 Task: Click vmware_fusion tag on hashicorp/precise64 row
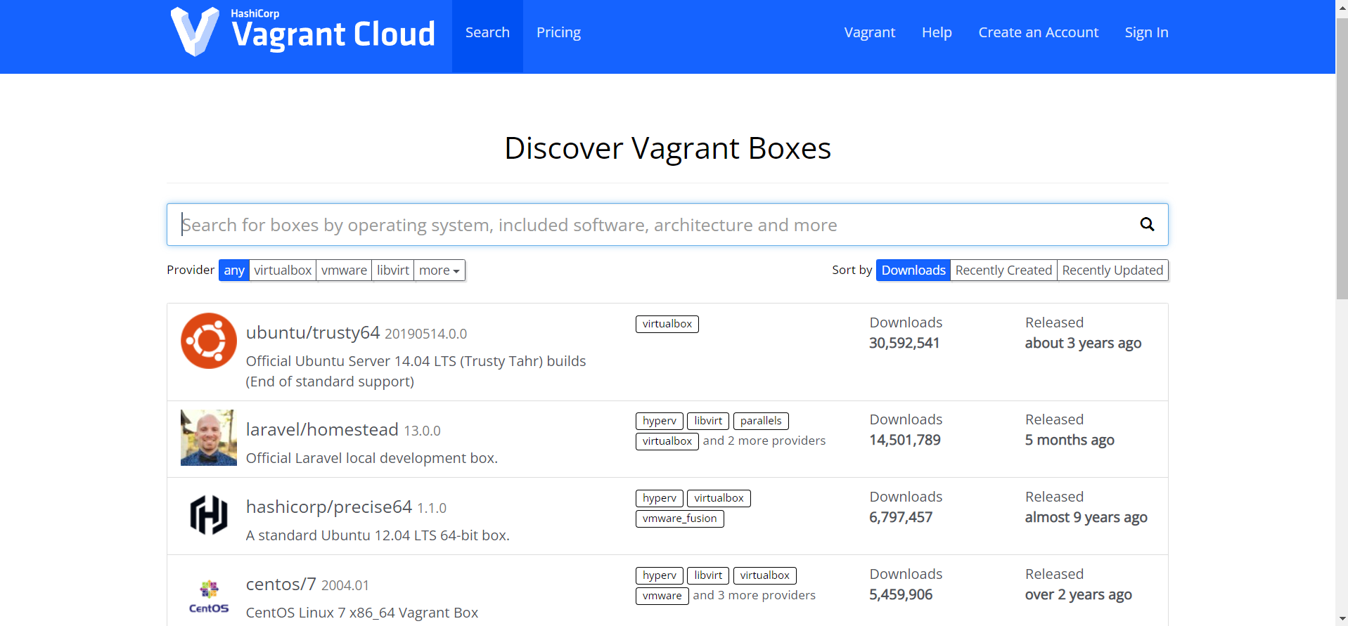680,519
